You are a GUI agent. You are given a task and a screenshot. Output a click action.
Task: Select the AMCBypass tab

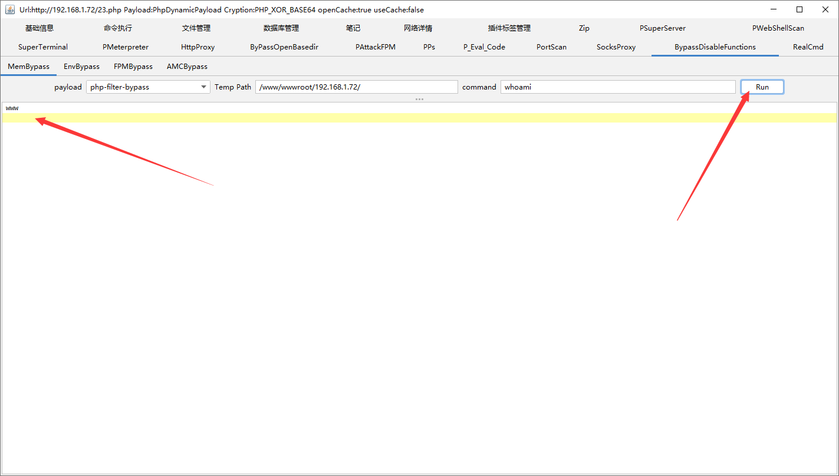click(187, 67)
